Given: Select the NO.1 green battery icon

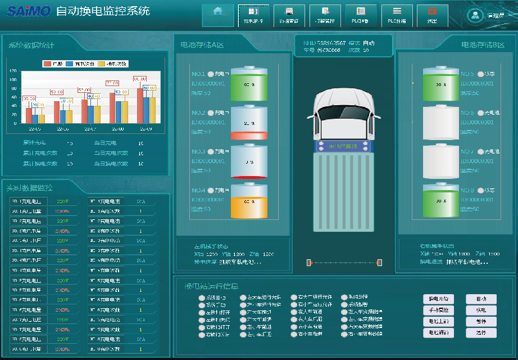Looking at the screenshot, I should point(249,84).
